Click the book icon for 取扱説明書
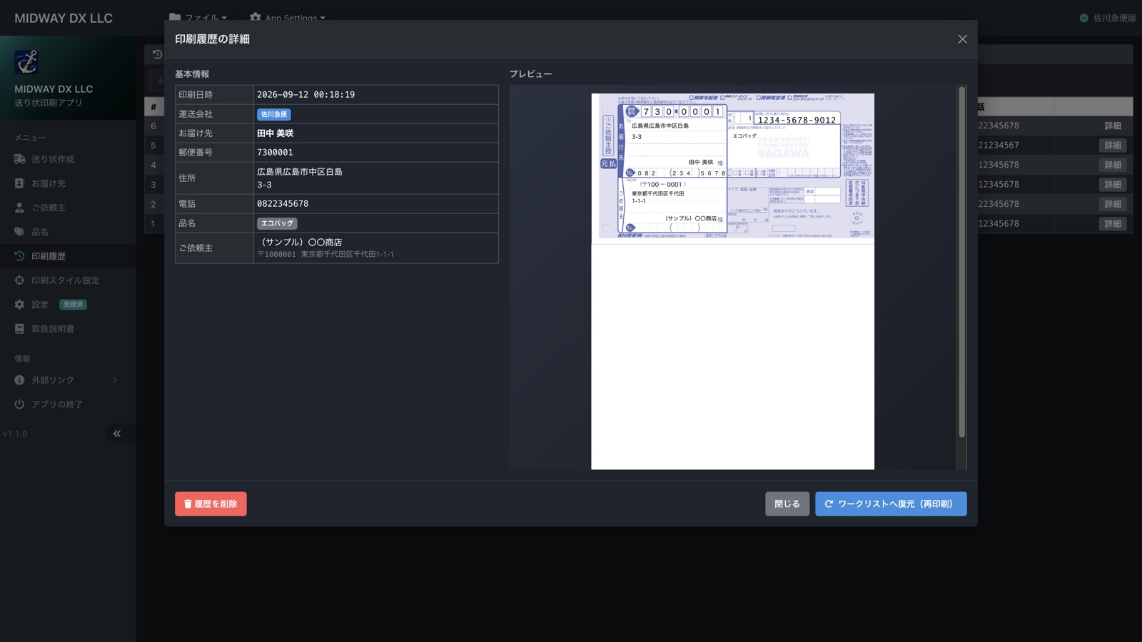1142x642 pixels. pyautogui.click(x=19, y=329)
